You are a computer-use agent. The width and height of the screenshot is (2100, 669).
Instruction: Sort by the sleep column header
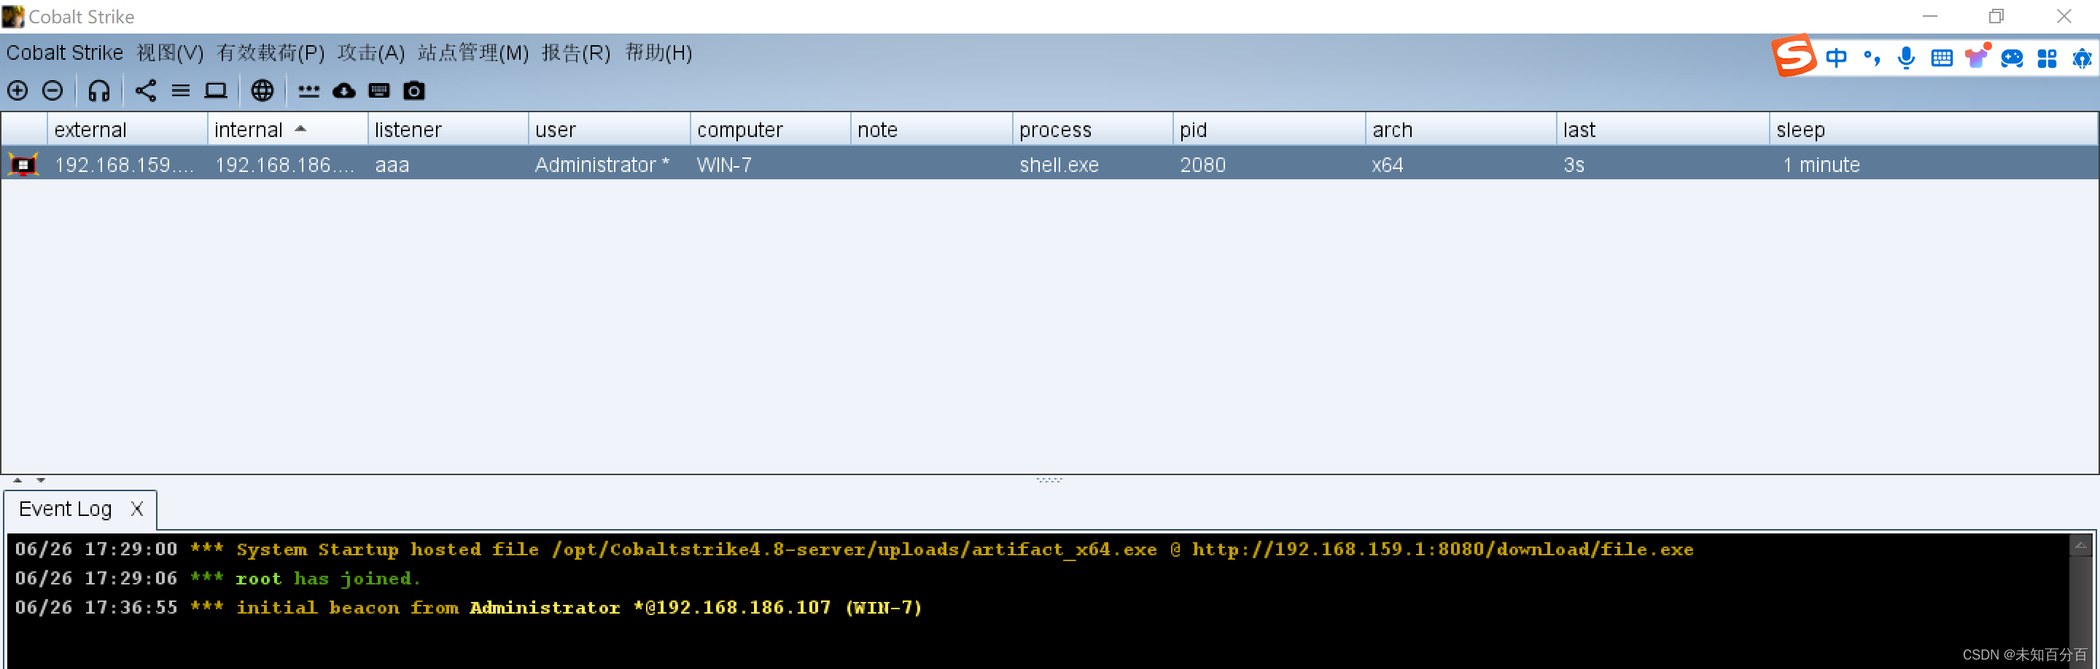click(x=1933, y=130)
